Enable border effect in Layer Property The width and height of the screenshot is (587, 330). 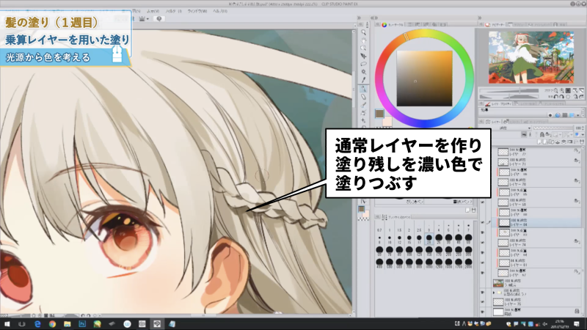(550, 115)
